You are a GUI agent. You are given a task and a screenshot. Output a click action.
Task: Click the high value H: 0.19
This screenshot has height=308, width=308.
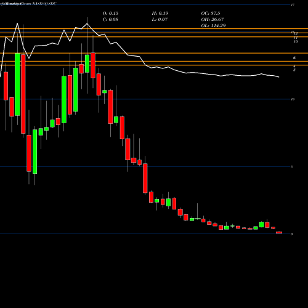pos(160,13)
